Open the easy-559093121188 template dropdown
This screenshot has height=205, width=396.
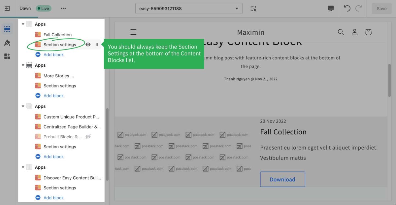pyautogui.click(x=189, y=9)
